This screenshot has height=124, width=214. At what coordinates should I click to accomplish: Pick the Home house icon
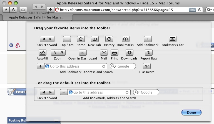81,39
